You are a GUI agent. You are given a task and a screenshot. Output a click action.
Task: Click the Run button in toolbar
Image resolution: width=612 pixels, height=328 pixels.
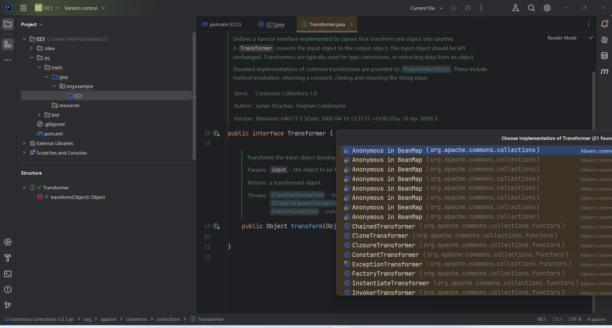coord(454,8)
